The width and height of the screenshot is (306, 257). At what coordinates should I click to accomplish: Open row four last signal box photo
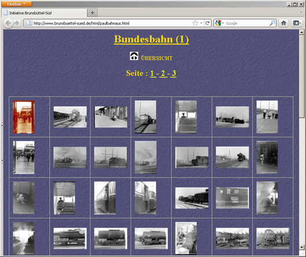[273, 238]
